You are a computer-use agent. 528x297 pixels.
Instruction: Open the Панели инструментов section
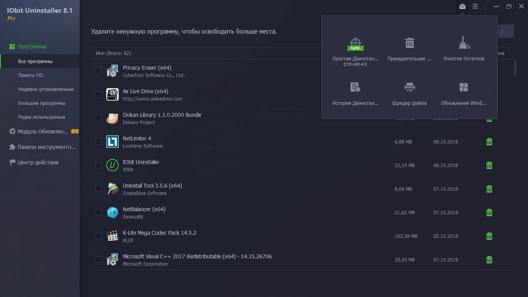click(x=40, y=147)
